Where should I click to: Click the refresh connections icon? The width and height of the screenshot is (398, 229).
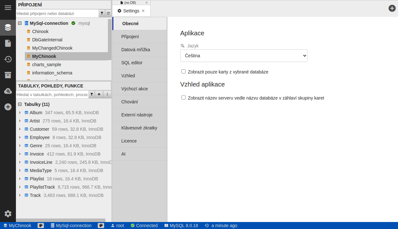108,13
